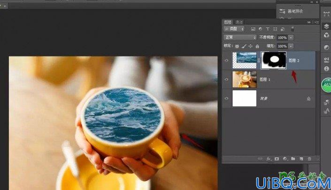
Task: Open the adjustments circle icon in dock
Action: tap(326, 47)
